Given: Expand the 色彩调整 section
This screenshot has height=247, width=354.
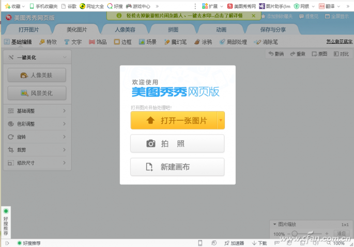Looking at the screenshot, I should point(37,124).
